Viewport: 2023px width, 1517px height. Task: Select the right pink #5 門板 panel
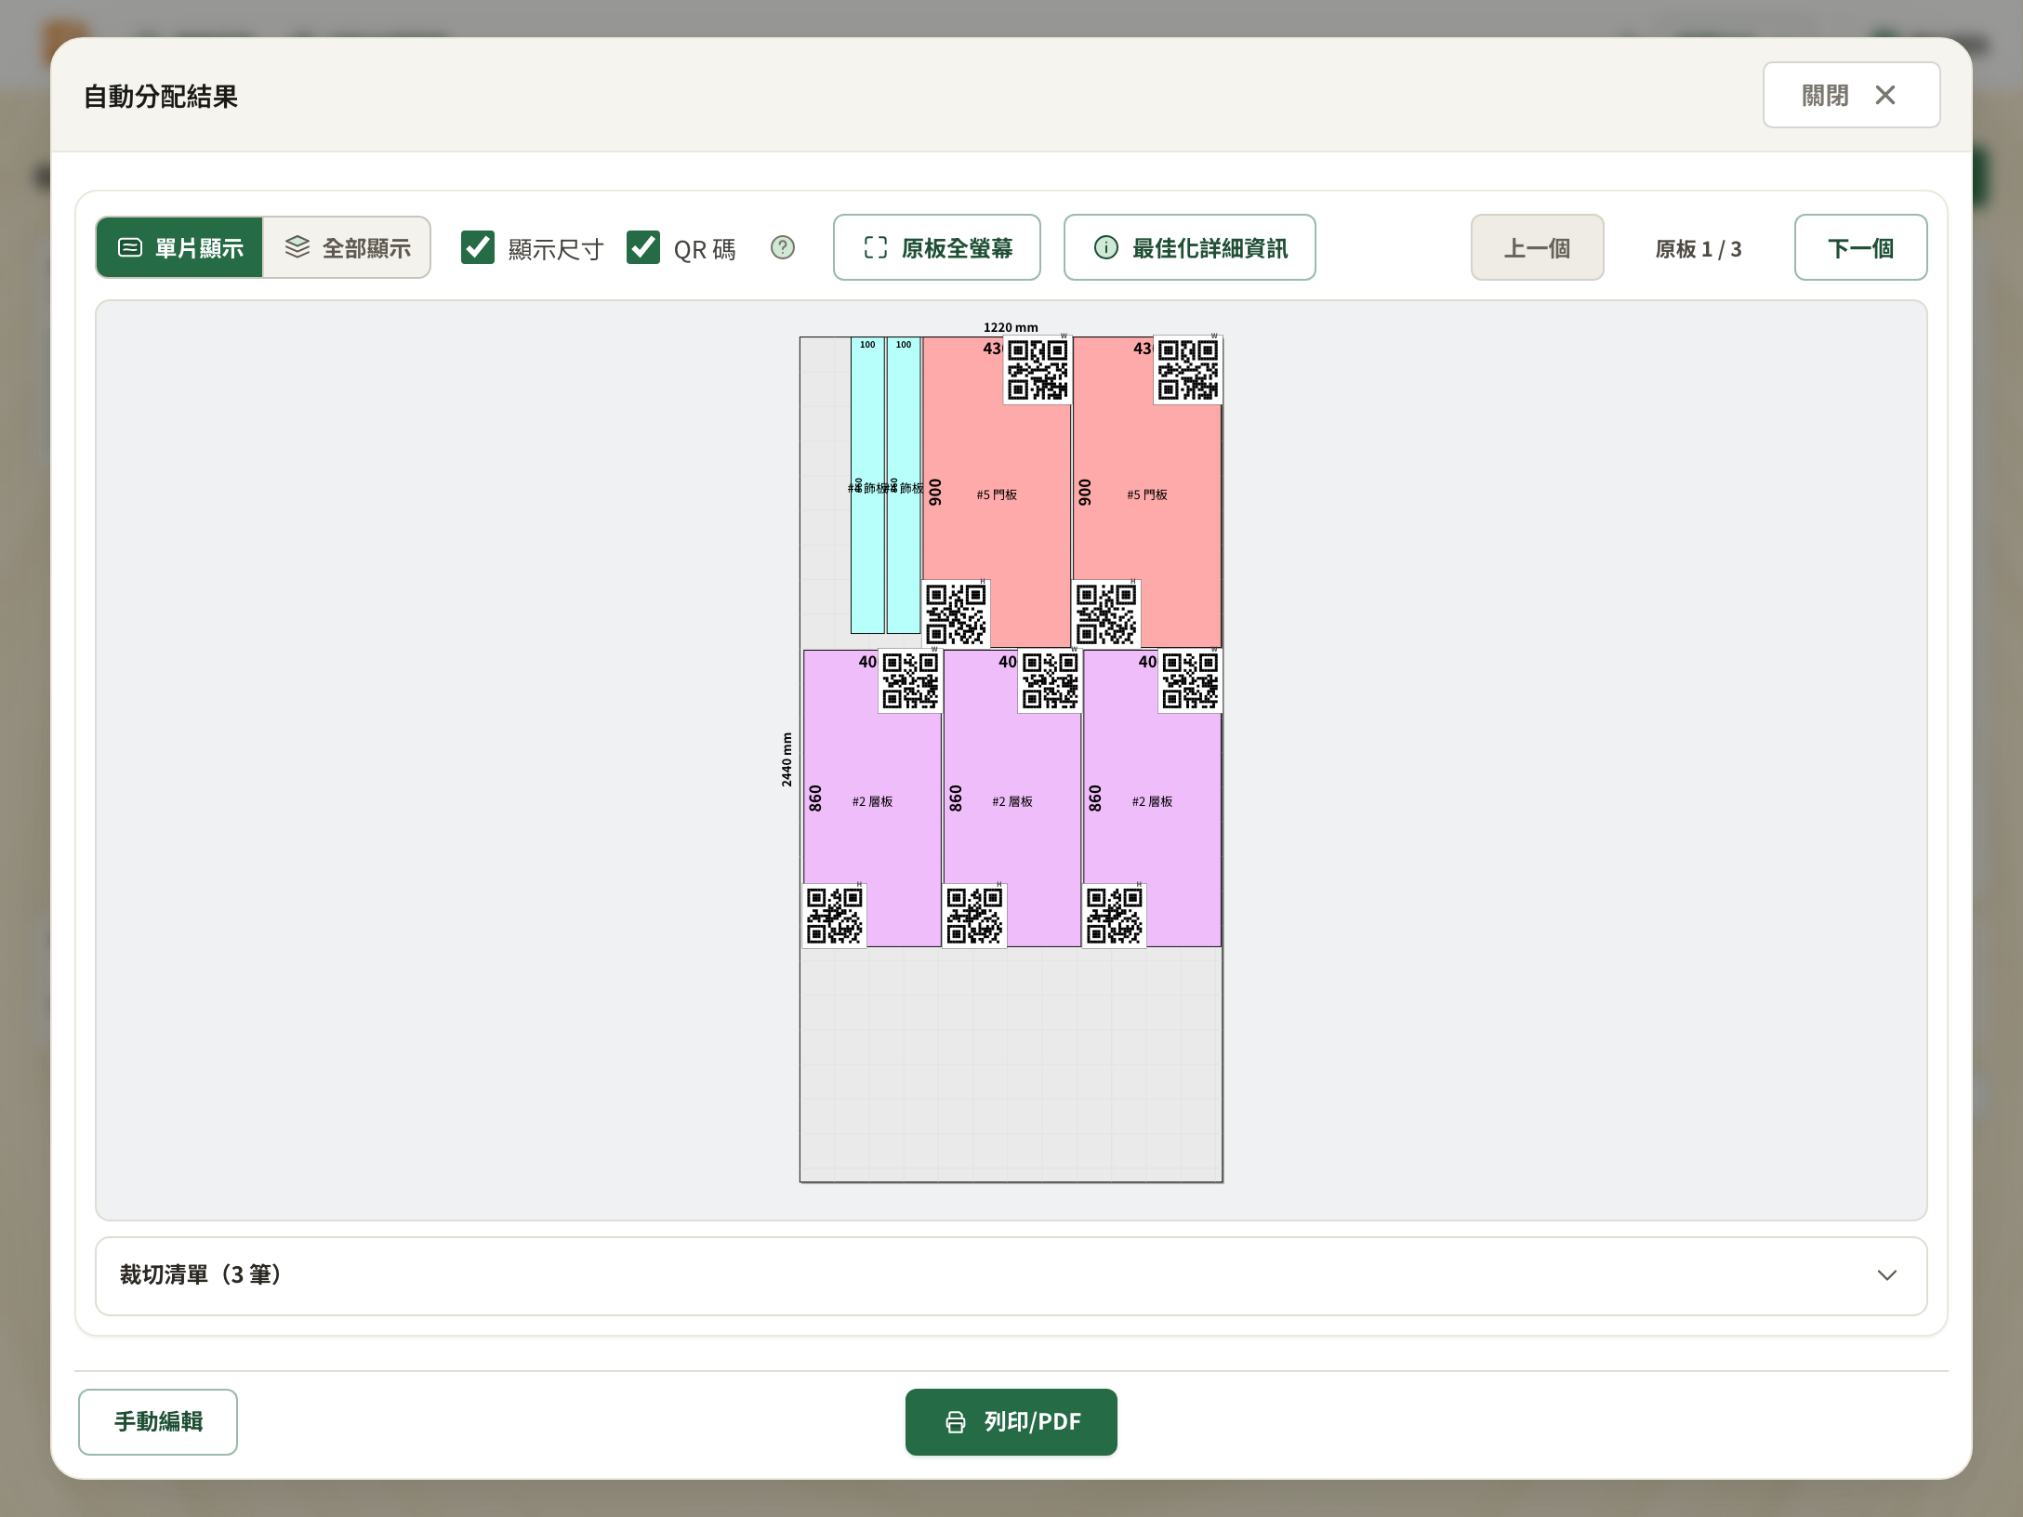click(1147, 493)
